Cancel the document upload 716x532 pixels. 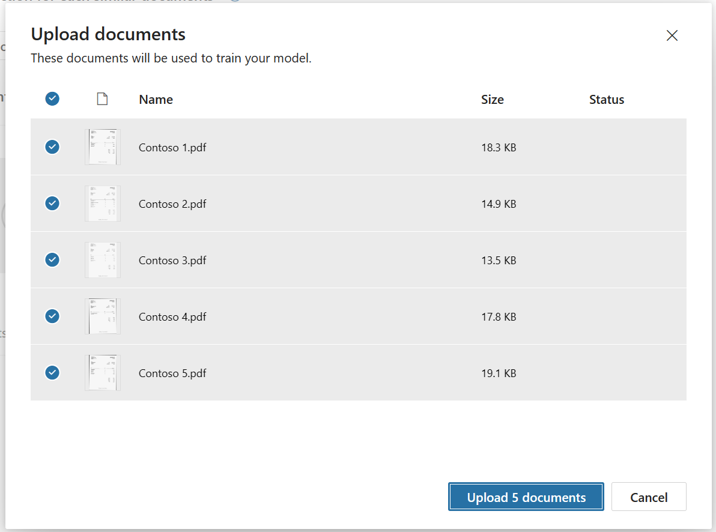(x=649, y=497)
